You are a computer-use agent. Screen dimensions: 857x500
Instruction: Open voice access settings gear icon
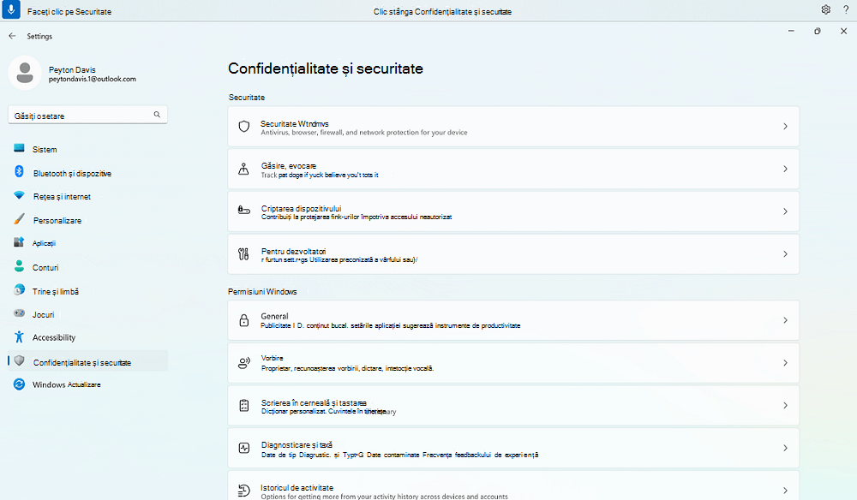click(x=826, y=9)
